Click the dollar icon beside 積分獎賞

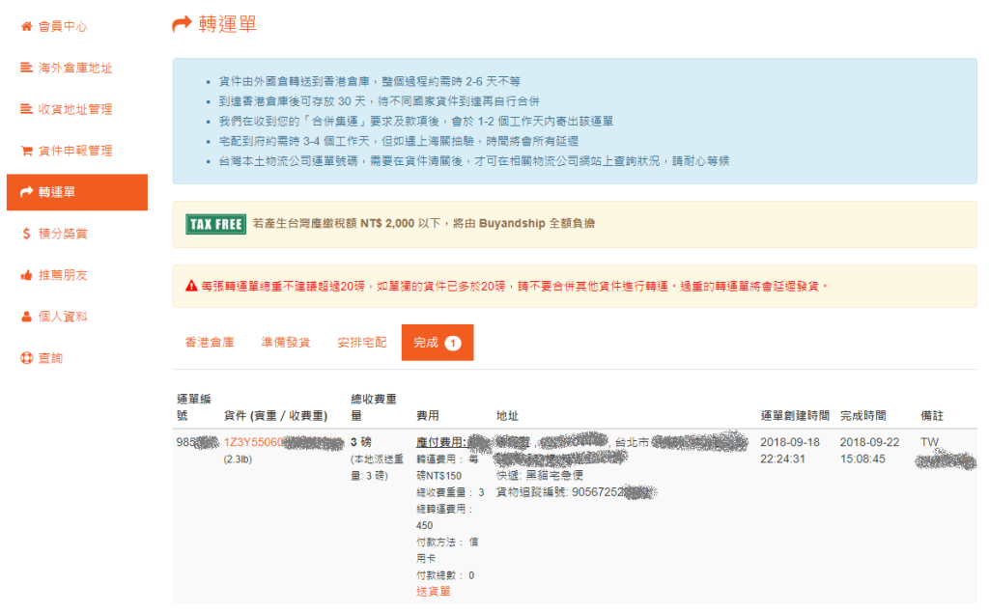click(26, 234)
